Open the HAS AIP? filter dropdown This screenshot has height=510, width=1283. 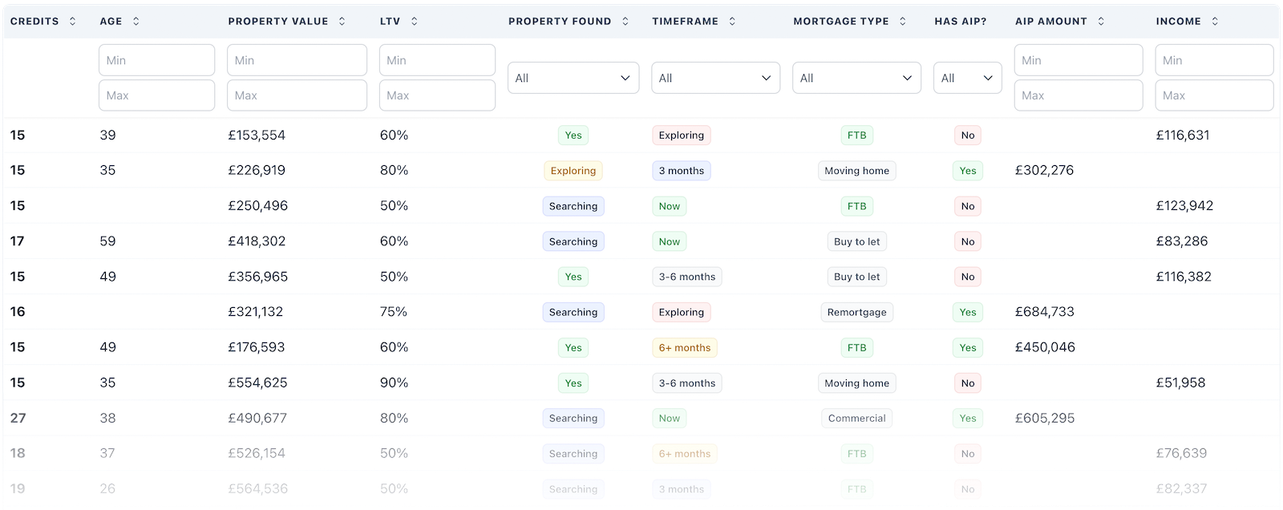[x=966, y=78]
